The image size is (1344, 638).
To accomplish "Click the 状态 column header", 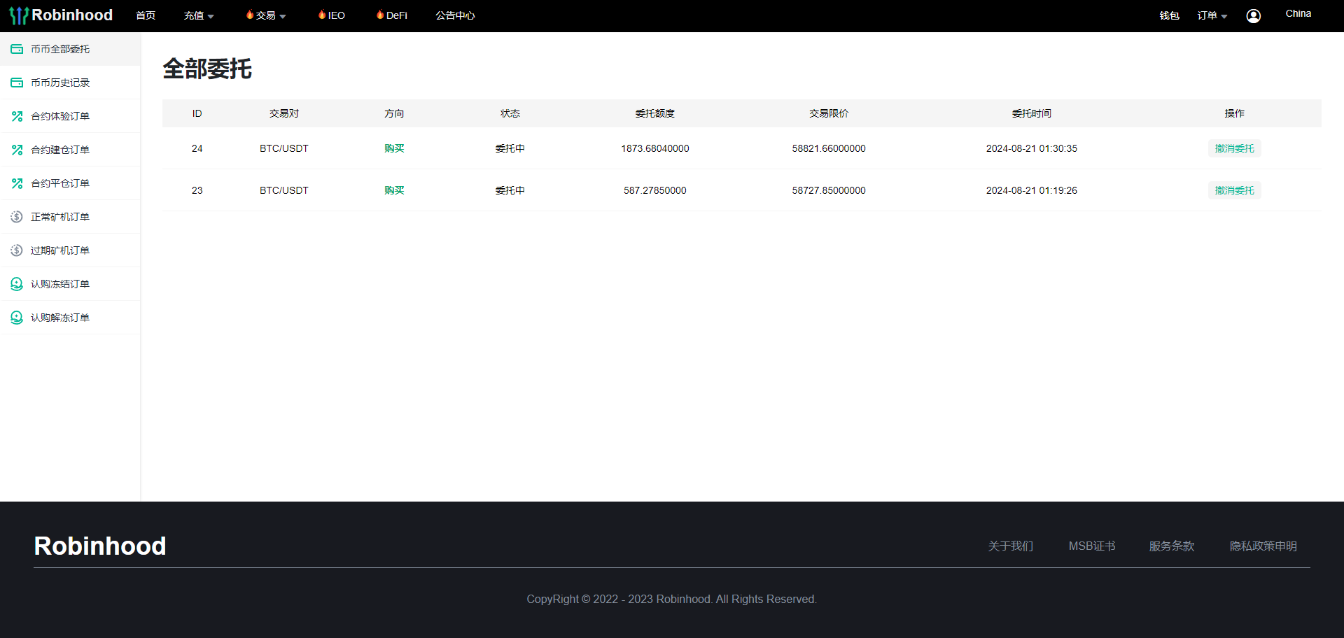I will coord(510,113).
